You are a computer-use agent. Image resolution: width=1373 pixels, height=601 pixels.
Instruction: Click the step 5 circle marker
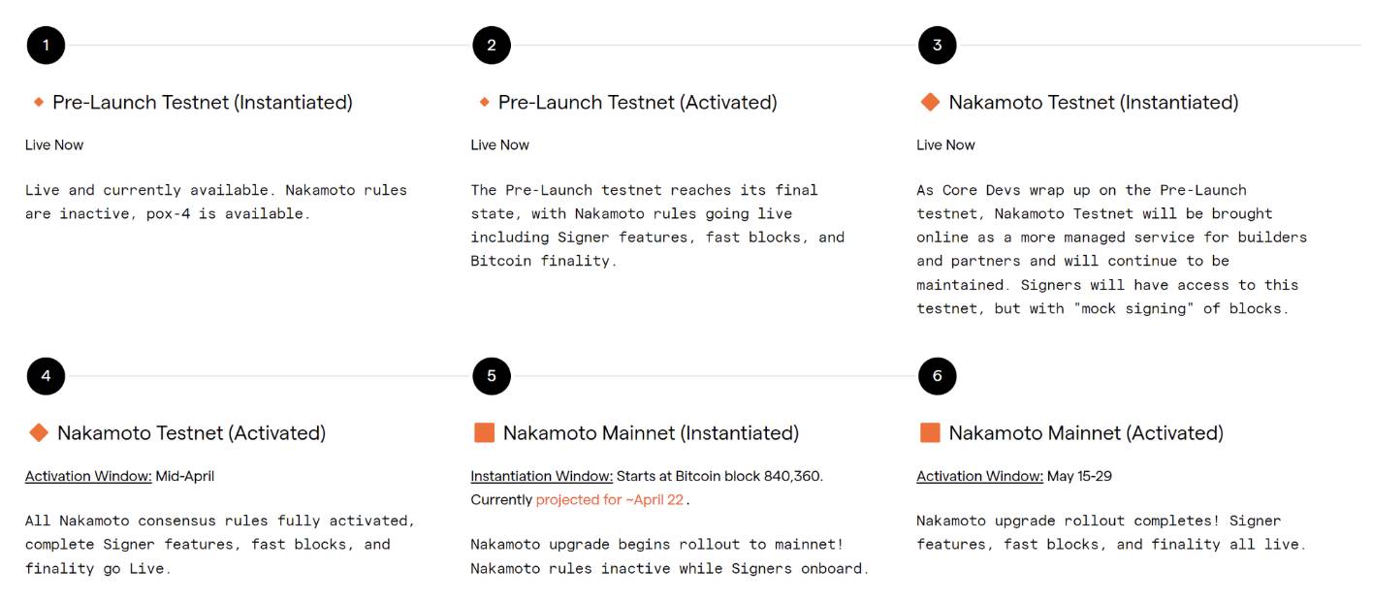pos(492,376)
